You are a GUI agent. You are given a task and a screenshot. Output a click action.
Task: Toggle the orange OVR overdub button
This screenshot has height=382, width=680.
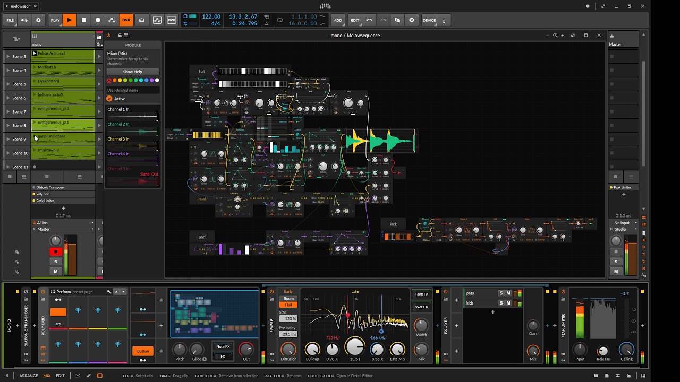pyautogui.click(x=126, y=20)
